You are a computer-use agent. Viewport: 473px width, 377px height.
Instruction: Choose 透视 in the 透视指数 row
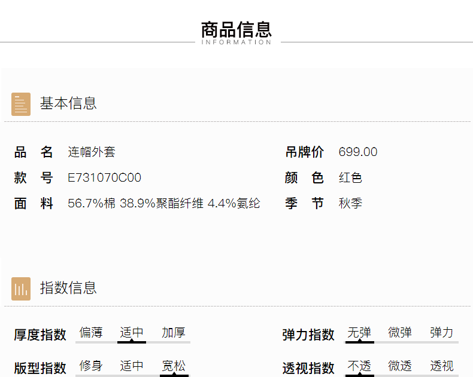click(442, 366)
